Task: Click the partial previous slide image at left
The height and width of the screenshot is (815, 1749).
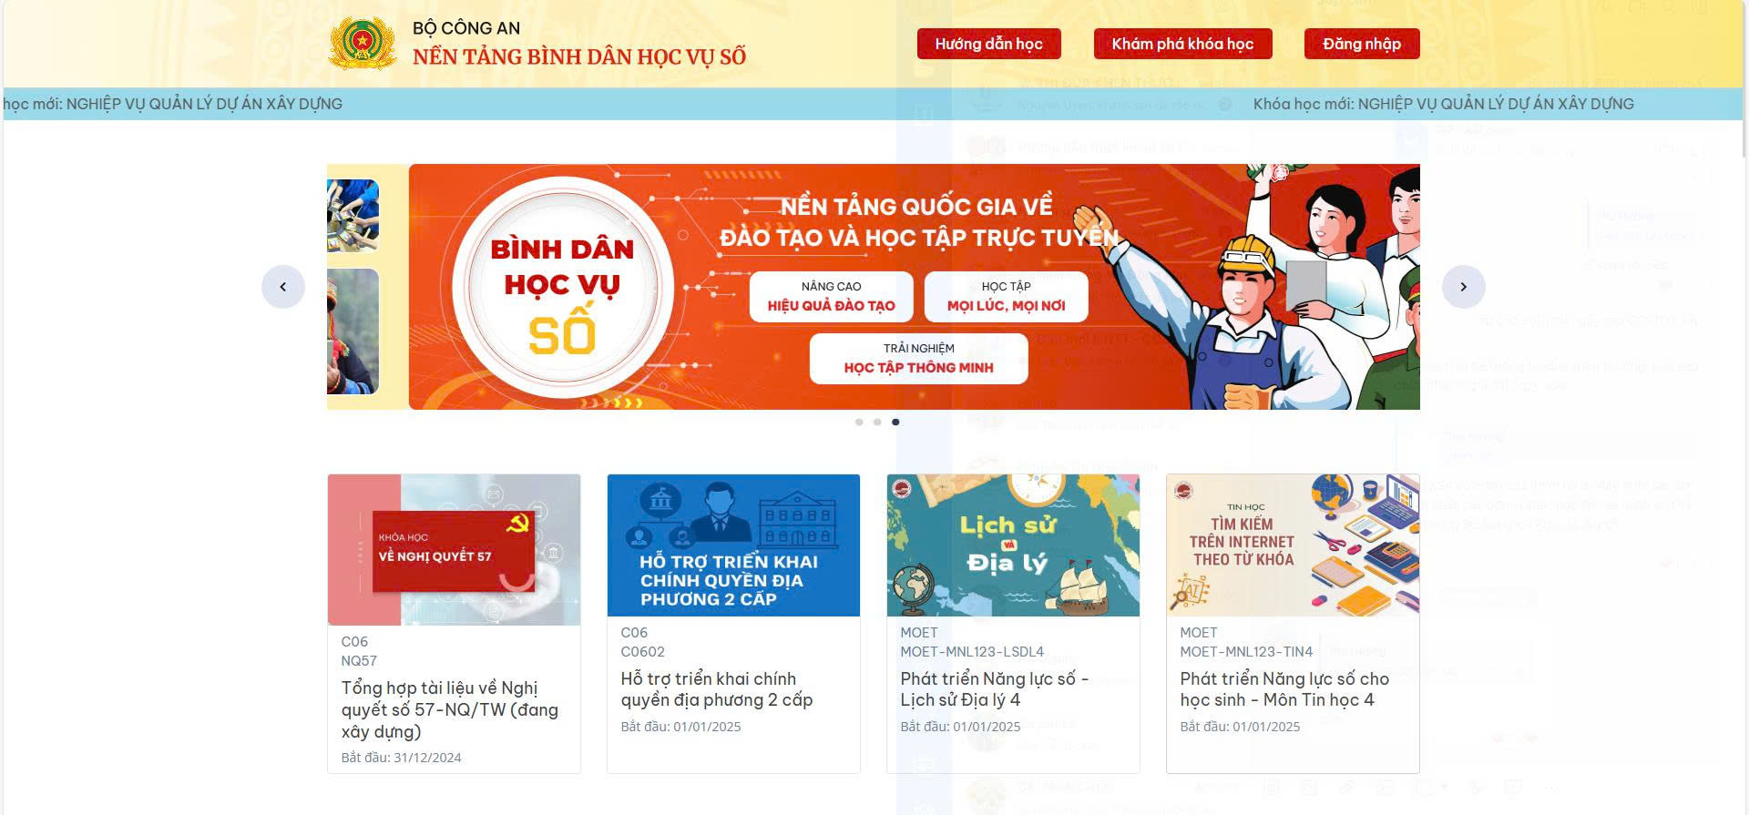Action: pyautogui.click(x=353, y=287)
